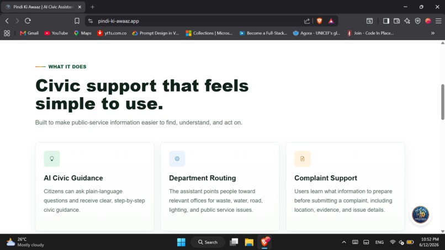Open Wi-Fi network quick settings
This screenshot has width=445, height=250.
tap(393, 242)
